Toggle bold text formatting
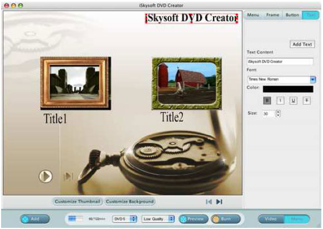 point(267,101)
